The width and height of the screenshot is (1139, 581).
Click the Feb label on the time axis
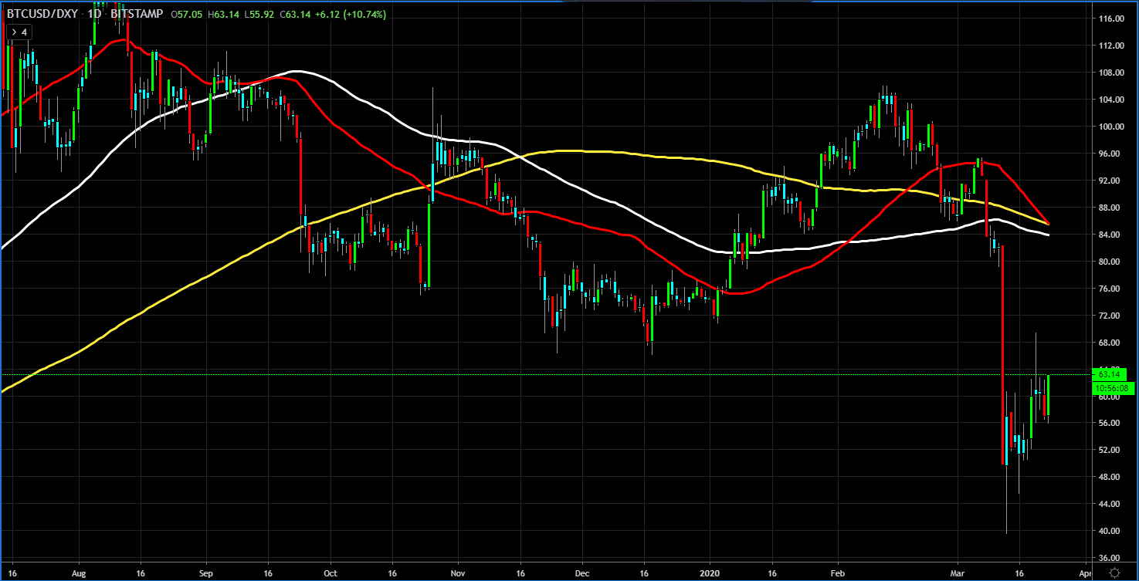coord(836,574)
